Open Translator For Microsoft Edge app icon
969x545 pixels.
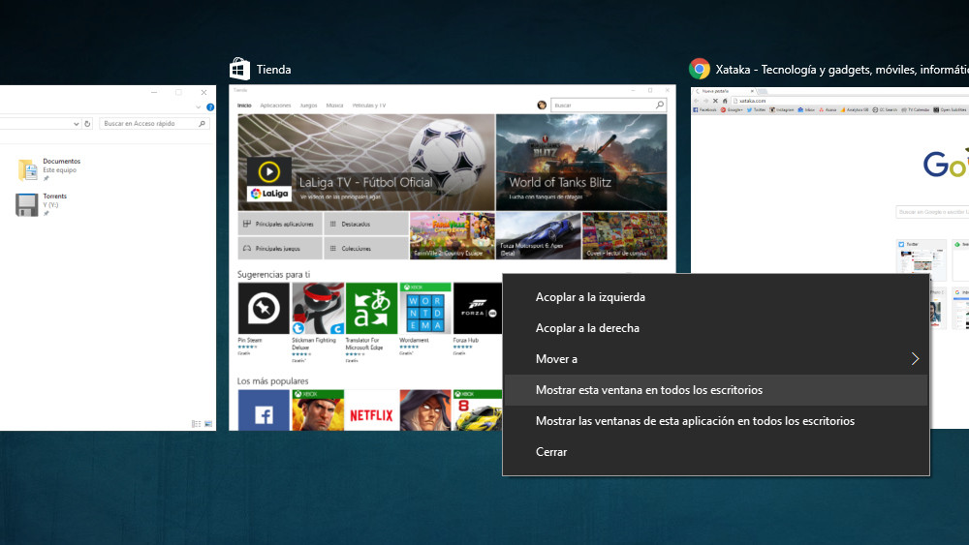pyautogui.click(x=371, y=309)
